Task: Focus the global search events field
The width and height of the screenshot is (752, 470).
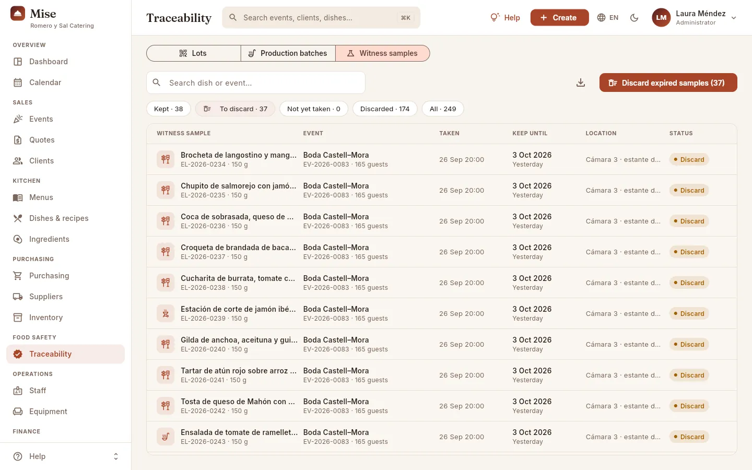Action: coord(321,18)
